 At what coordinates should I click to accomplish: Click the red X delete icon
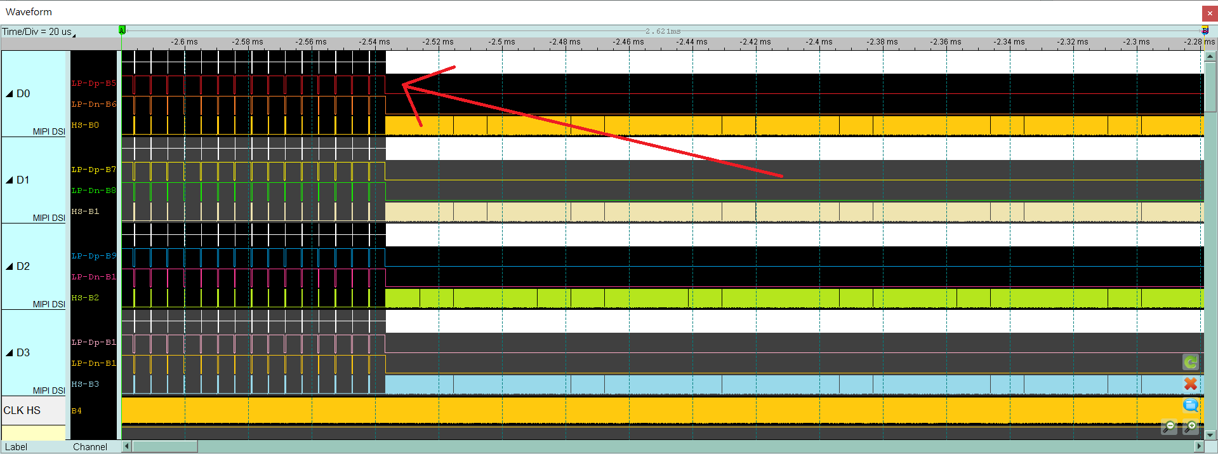1191,384
